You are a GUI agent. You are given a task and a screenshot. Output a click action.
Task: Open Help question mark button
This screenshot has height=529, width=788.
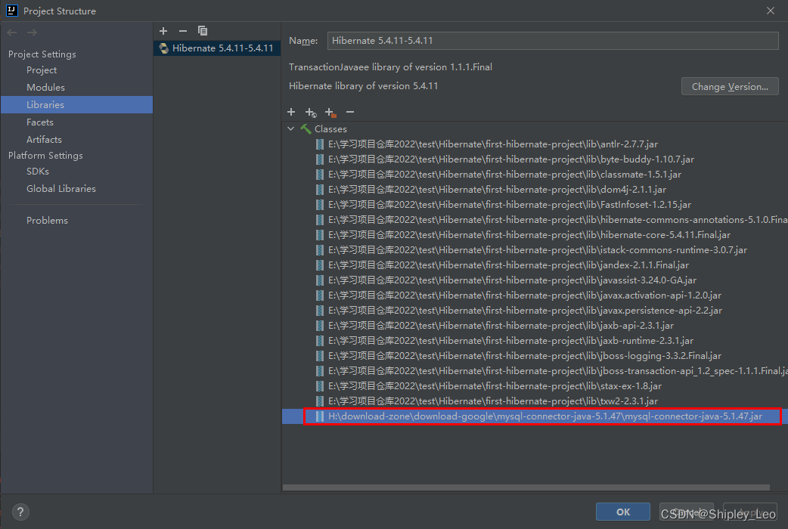pos(20,512)
